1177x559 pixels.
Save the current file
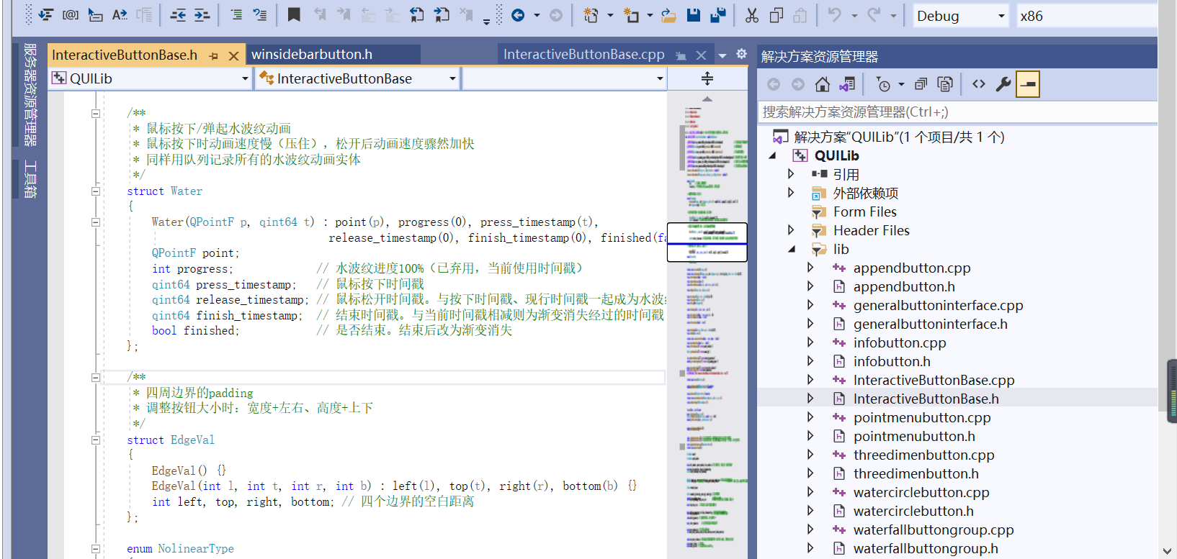693,15
